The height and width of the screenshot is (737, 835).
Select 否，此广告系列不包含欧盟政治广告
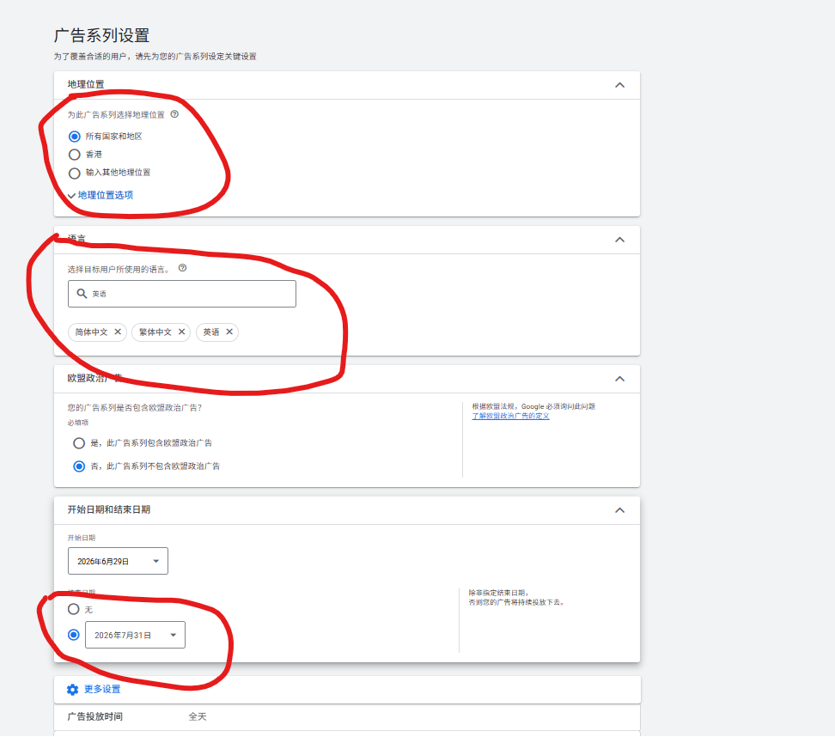point(79,466)
